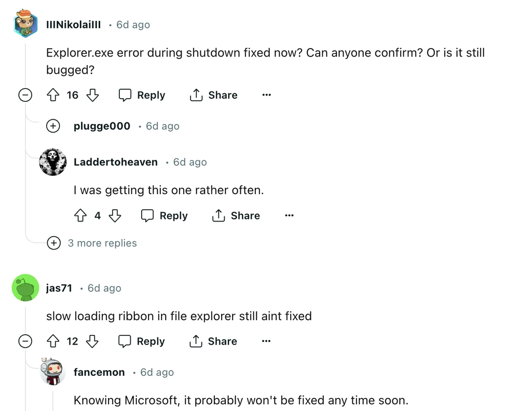The width and height of the screenshot is (519, 411).
Task: Click Laddertoheaven's avatar image
Action: 53,162
